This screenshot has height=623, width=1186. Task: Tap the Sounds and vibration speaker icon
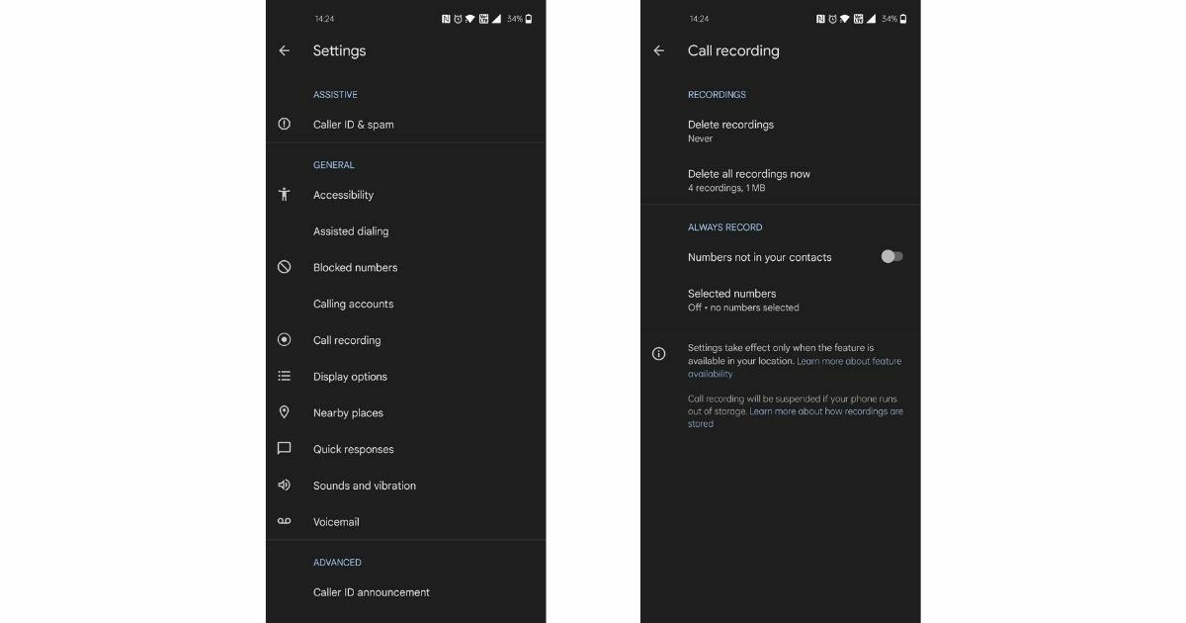point(285,486)
